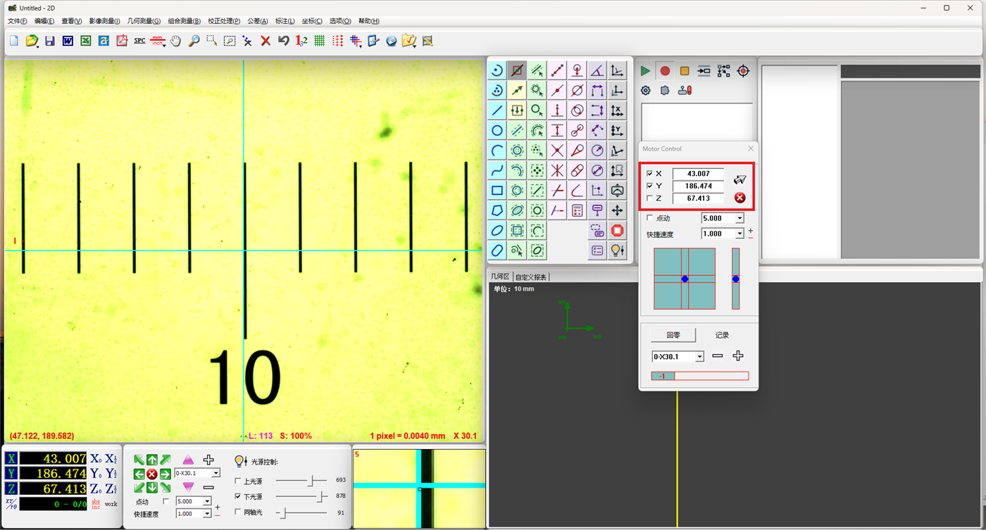The width and height of the screenshot is (986, 530).
Task: Enable the 上光源 top light checkbox
Action: [x=237, y=481]
